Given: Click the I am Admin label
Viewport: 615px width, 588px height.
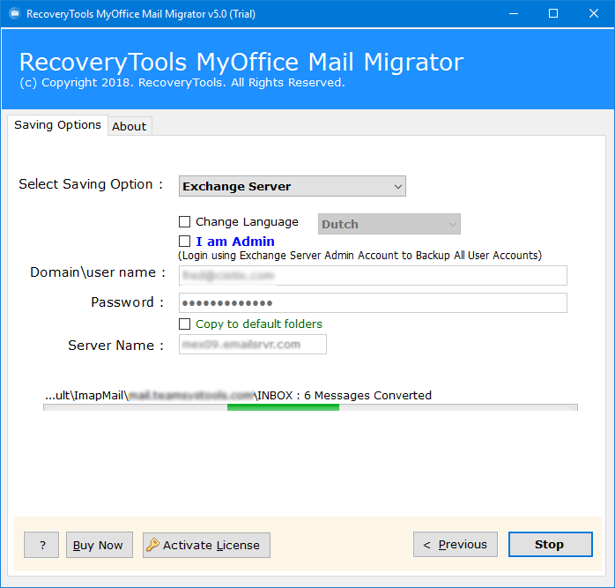Looking at the screenshot, I should [x=235, y=242].
